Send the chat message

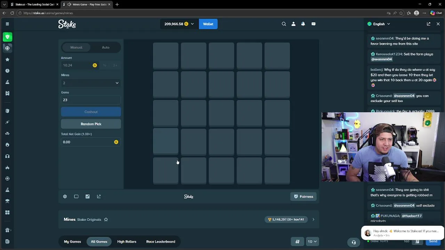pyautogui.click(x=433, y=241)
